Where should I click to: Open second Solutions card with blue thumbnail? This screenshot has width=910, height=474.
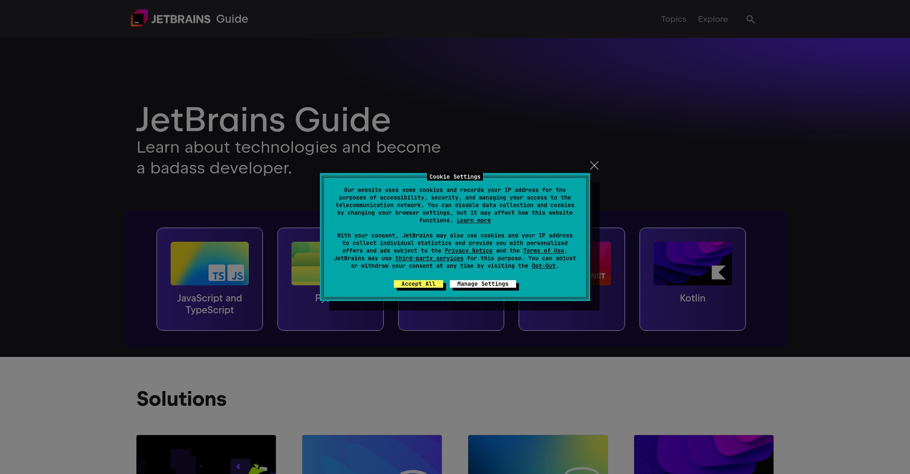[372, 455]
